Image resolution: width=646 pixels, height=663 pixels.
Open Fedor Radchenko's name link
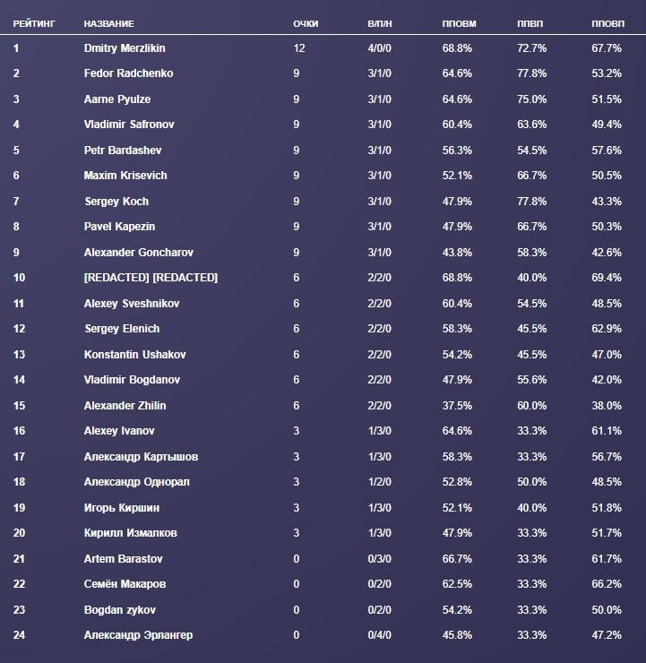(x=128, y=73)
